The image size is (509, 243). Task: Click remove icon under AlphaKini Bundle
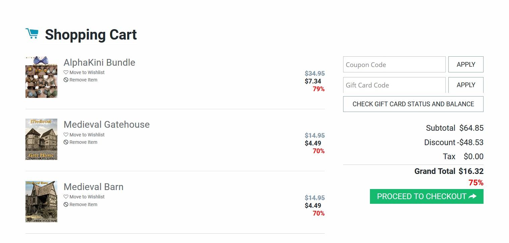pyautogui.click(x=66, y=80)
